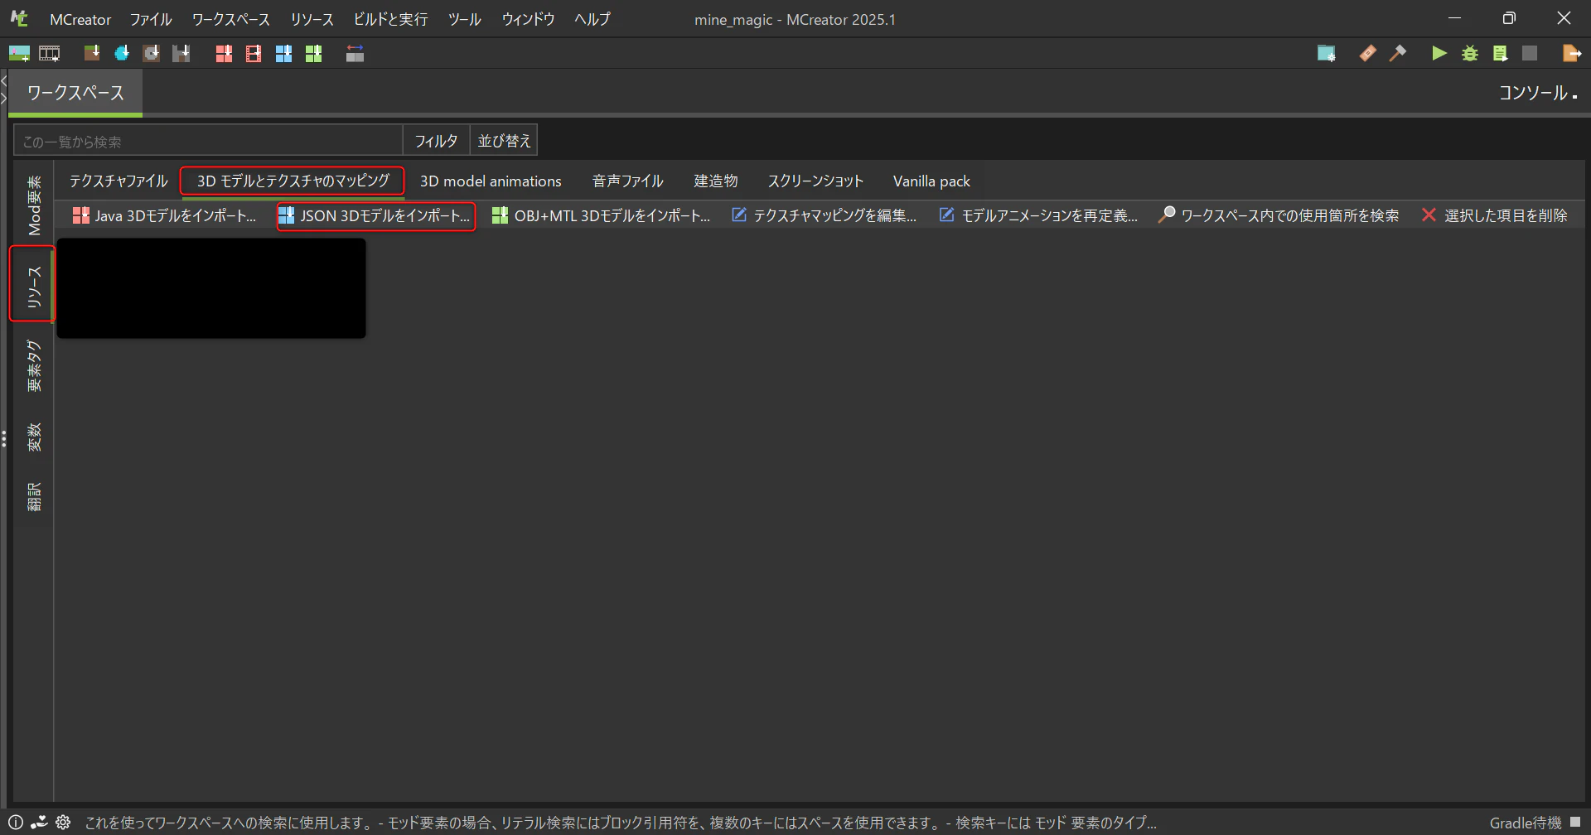
Task: Click the import sound disc toolbar icon
Action: click(151, 54)
